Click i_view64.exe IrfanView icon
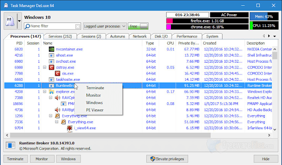 (x=70, y=128)
